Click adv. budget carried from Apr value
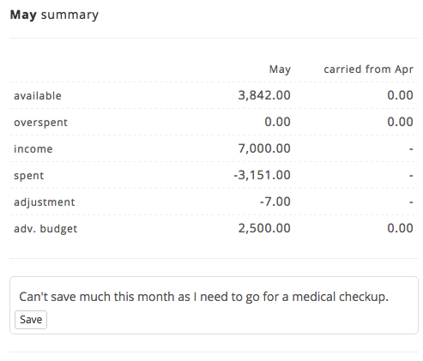423x361 pixels. (x=400, y=228)
